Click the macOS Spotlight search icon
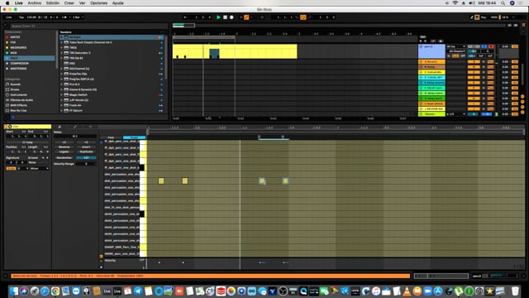Image resolution: width=529 pixels, height=298 pixels. (x=503, y=3)
